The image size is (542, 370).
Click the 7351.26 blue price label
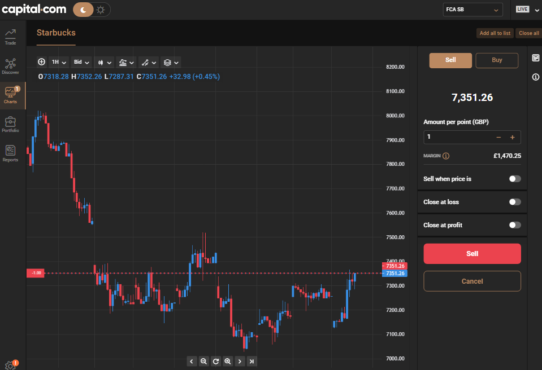pyautogui.click(x=394, y=274)
